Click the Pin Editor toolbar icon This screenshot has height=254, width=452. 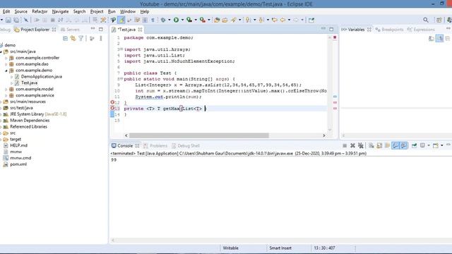point(311,20)
